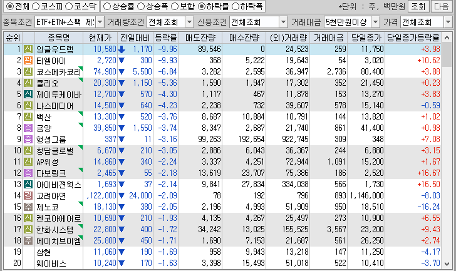Click the 증 badge icon for 형성그룹

(28, 140)
